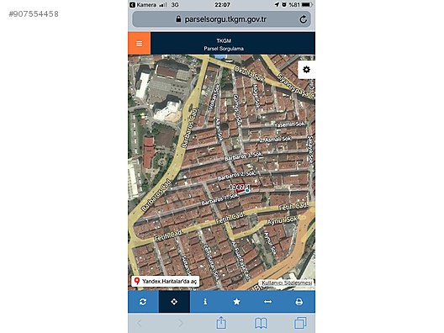Image resolution: width=444 pixels, height=333 pixels.
Task: Tap the red highlighted parcel on map
Action: point(240,188)
